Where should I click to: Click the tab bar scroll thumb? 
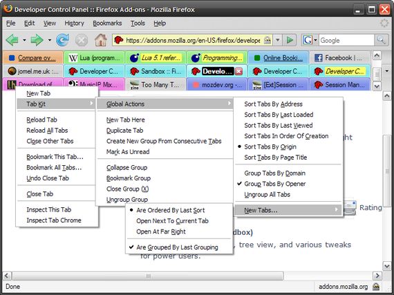(377, 75)
